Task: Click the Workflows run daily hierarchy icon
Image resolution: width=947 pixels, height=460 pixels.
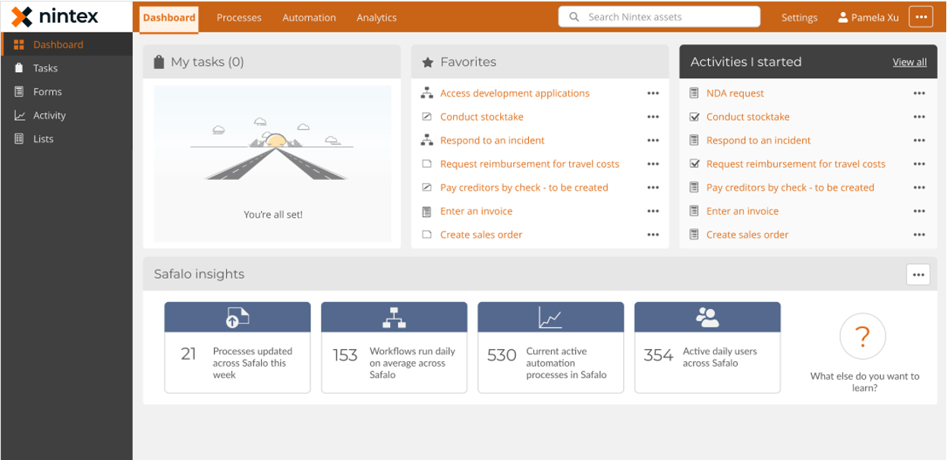Action: tap(394, 317)
